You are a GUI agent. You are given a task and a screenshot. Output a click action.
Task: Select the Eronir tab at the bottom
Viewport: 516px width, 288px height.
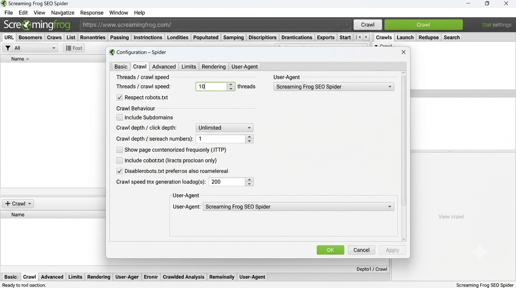tap(151, 277)
